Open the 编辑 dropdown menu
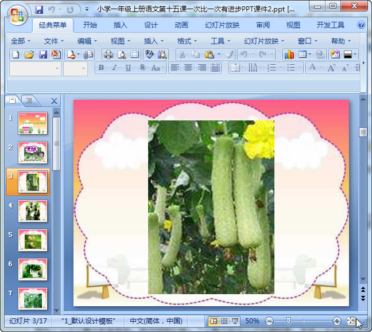 click(x=87, y=41)
